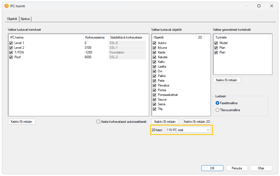Viewport: 280px width, 176px height.
Task: Enable Aseta korkeustasot automaattisesti checkbox
Action: coord(98,122)
